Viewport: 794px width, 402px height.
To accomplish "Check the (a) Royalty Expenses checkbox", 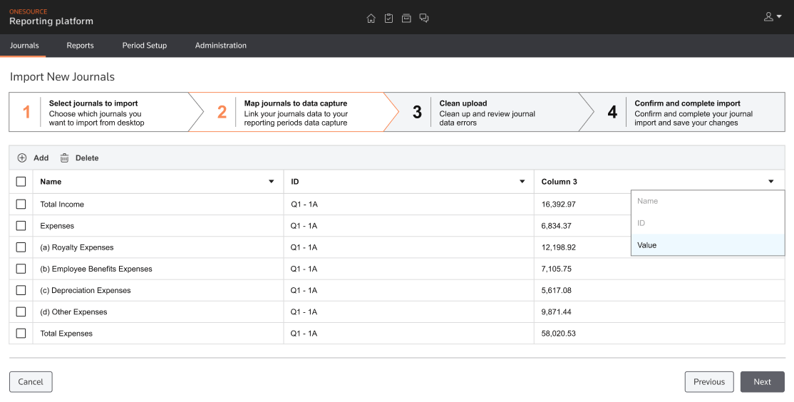I will 21,247.
